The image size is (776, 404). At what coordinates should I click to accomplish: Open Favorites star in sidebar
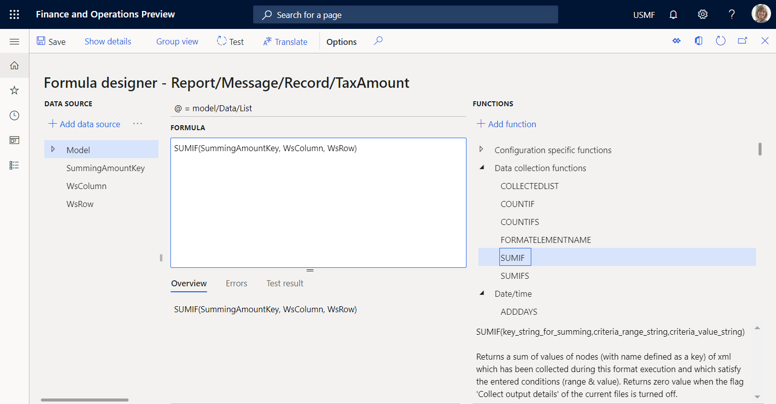(x=14, y=90)
